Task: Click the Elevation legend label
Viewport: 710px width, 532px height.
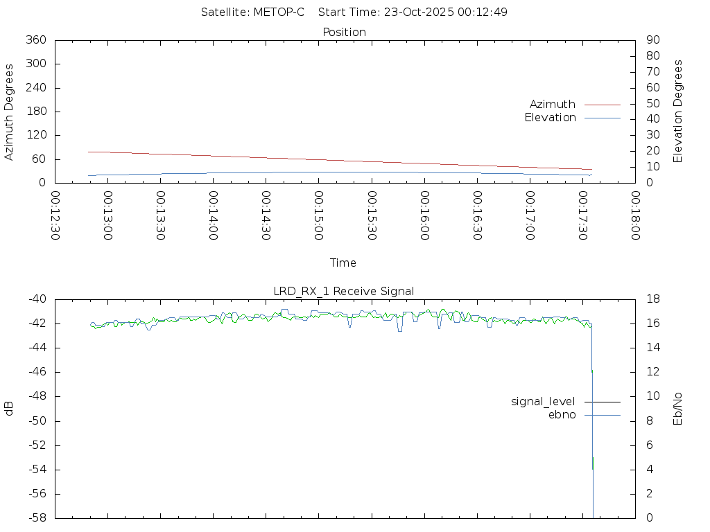Action: 550,118
